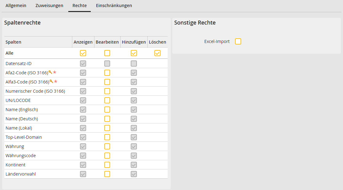Enable the Excel-Import checkbox
This screenshot has height=190, width=343.
pos(238,41)
